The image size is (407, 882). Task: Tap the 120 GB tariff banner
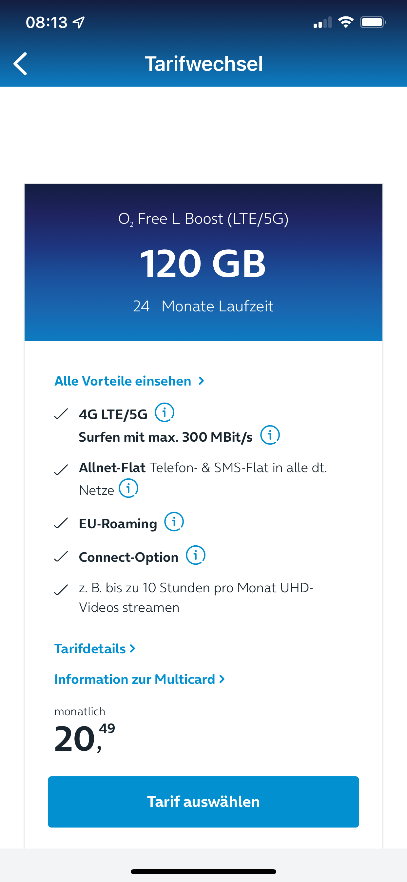203,262
